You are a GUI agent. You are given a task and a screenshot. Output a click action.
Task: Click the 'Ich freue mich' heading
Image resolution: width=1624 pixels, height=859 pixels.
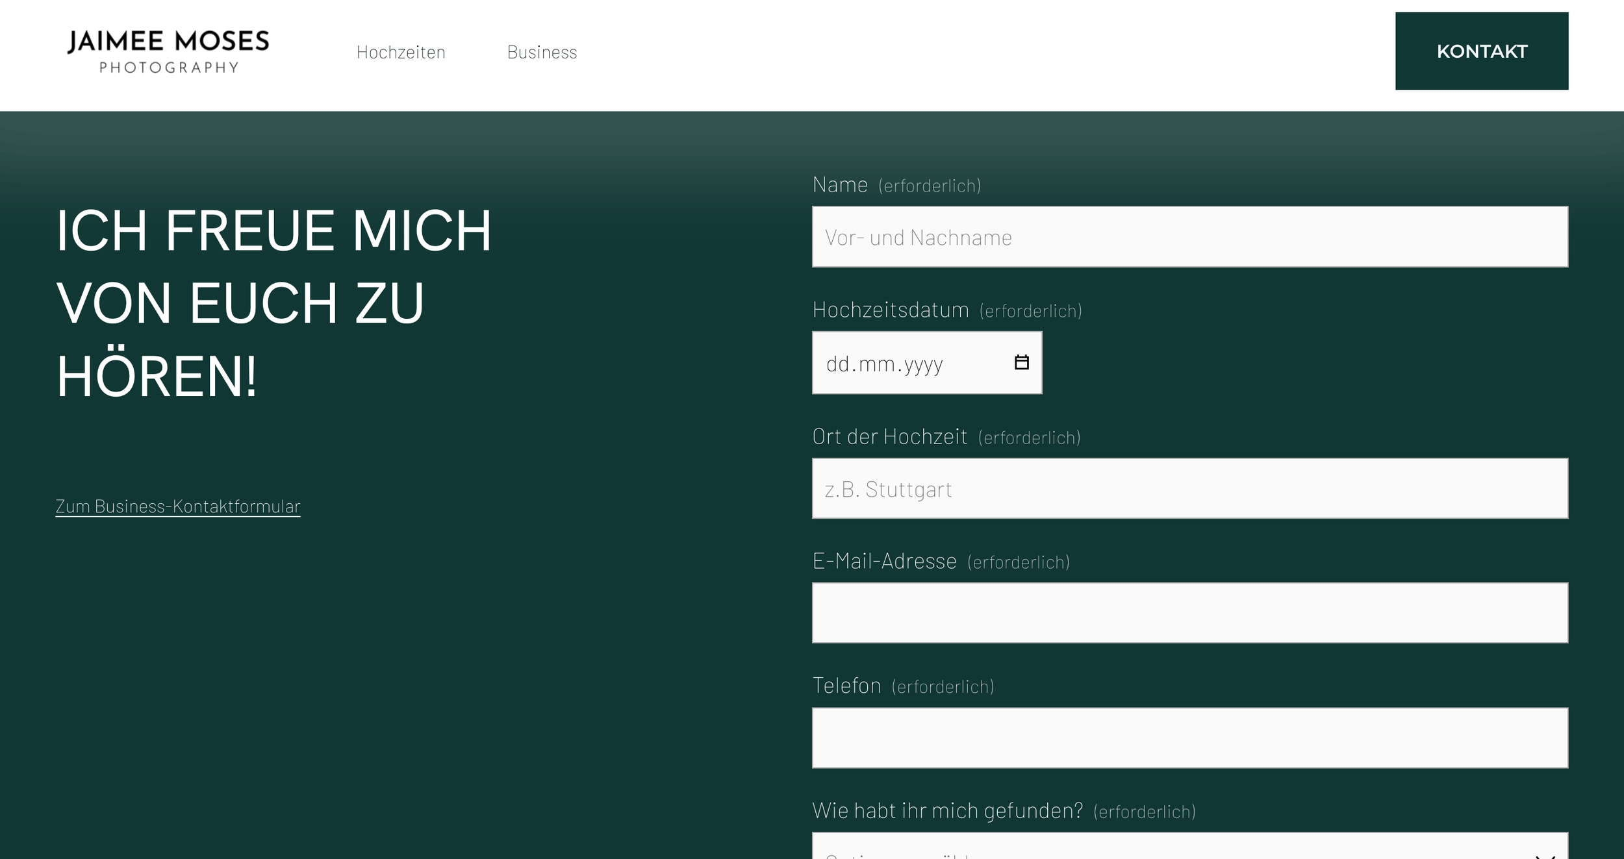click(x=273, y=303)
